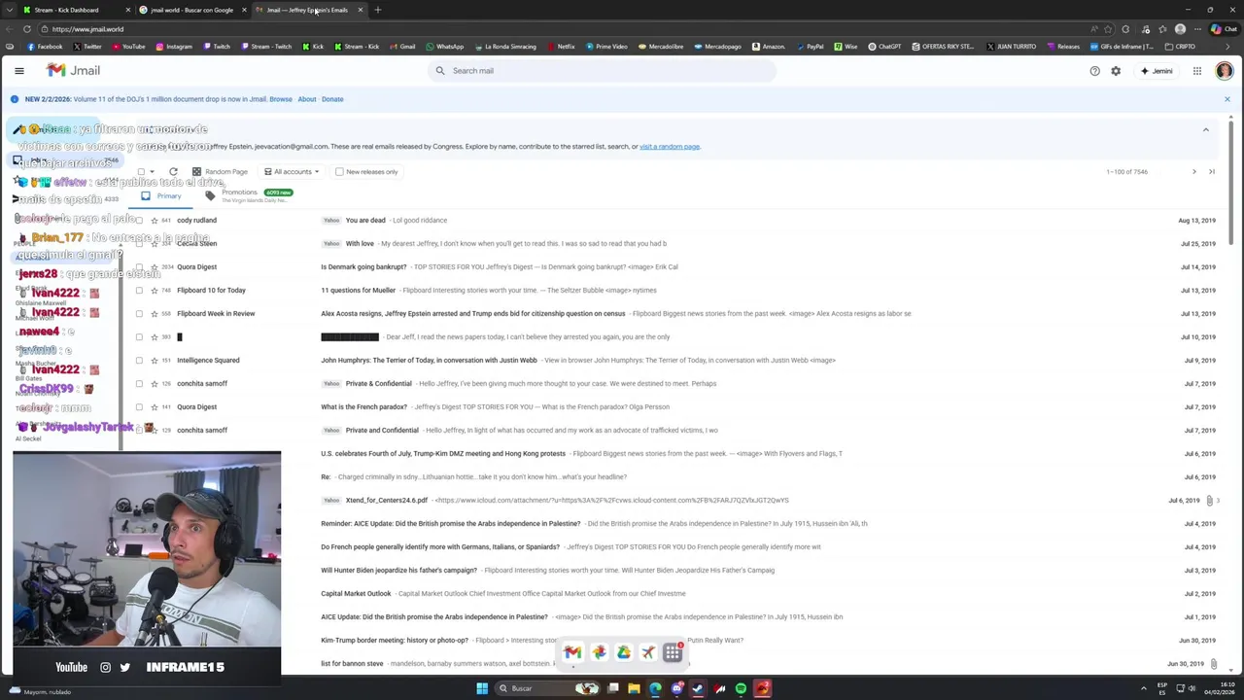Focus the Search mail field
The width and height of the screenshot is (1244, 700).
coord(603,71)
